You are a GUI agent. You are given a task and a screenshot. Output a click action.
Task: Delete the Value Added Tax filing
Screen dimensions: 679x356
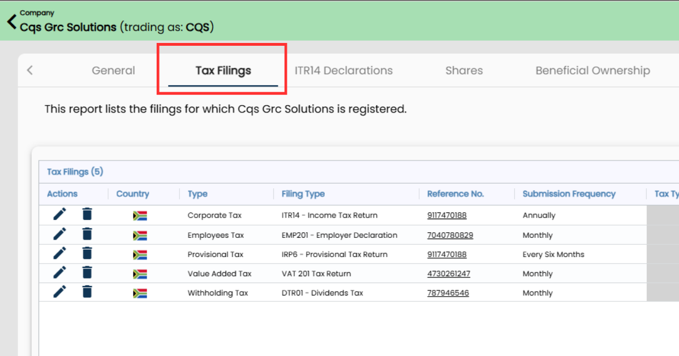[x=87, y=272]
